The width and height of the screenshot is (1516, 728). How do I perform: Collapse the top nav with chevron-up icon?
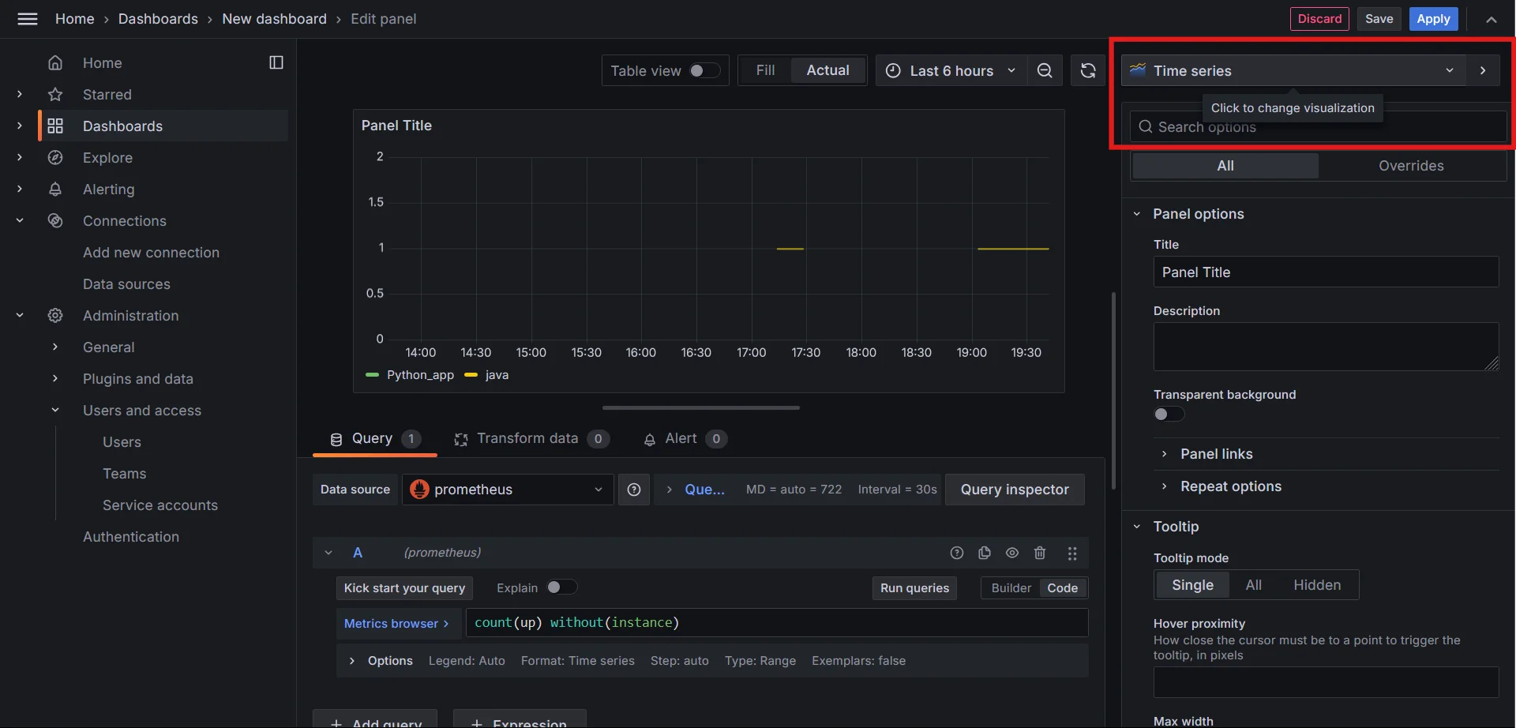pos(1491,19)
